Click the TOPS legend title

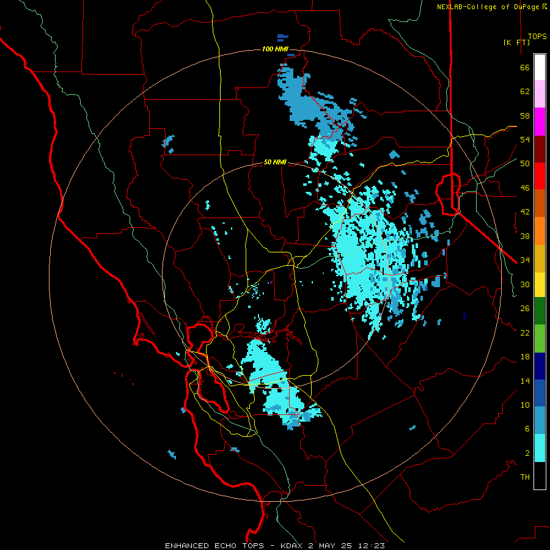(537, 37)
